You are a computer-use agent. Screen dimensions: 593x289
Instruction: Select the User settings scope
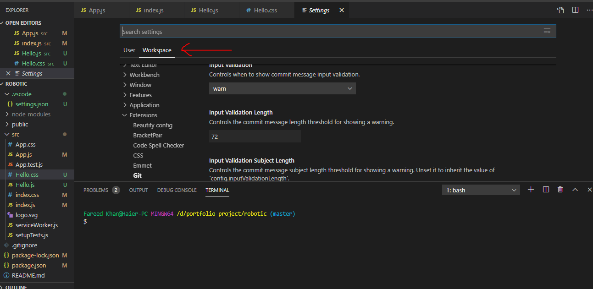[129, 50]
